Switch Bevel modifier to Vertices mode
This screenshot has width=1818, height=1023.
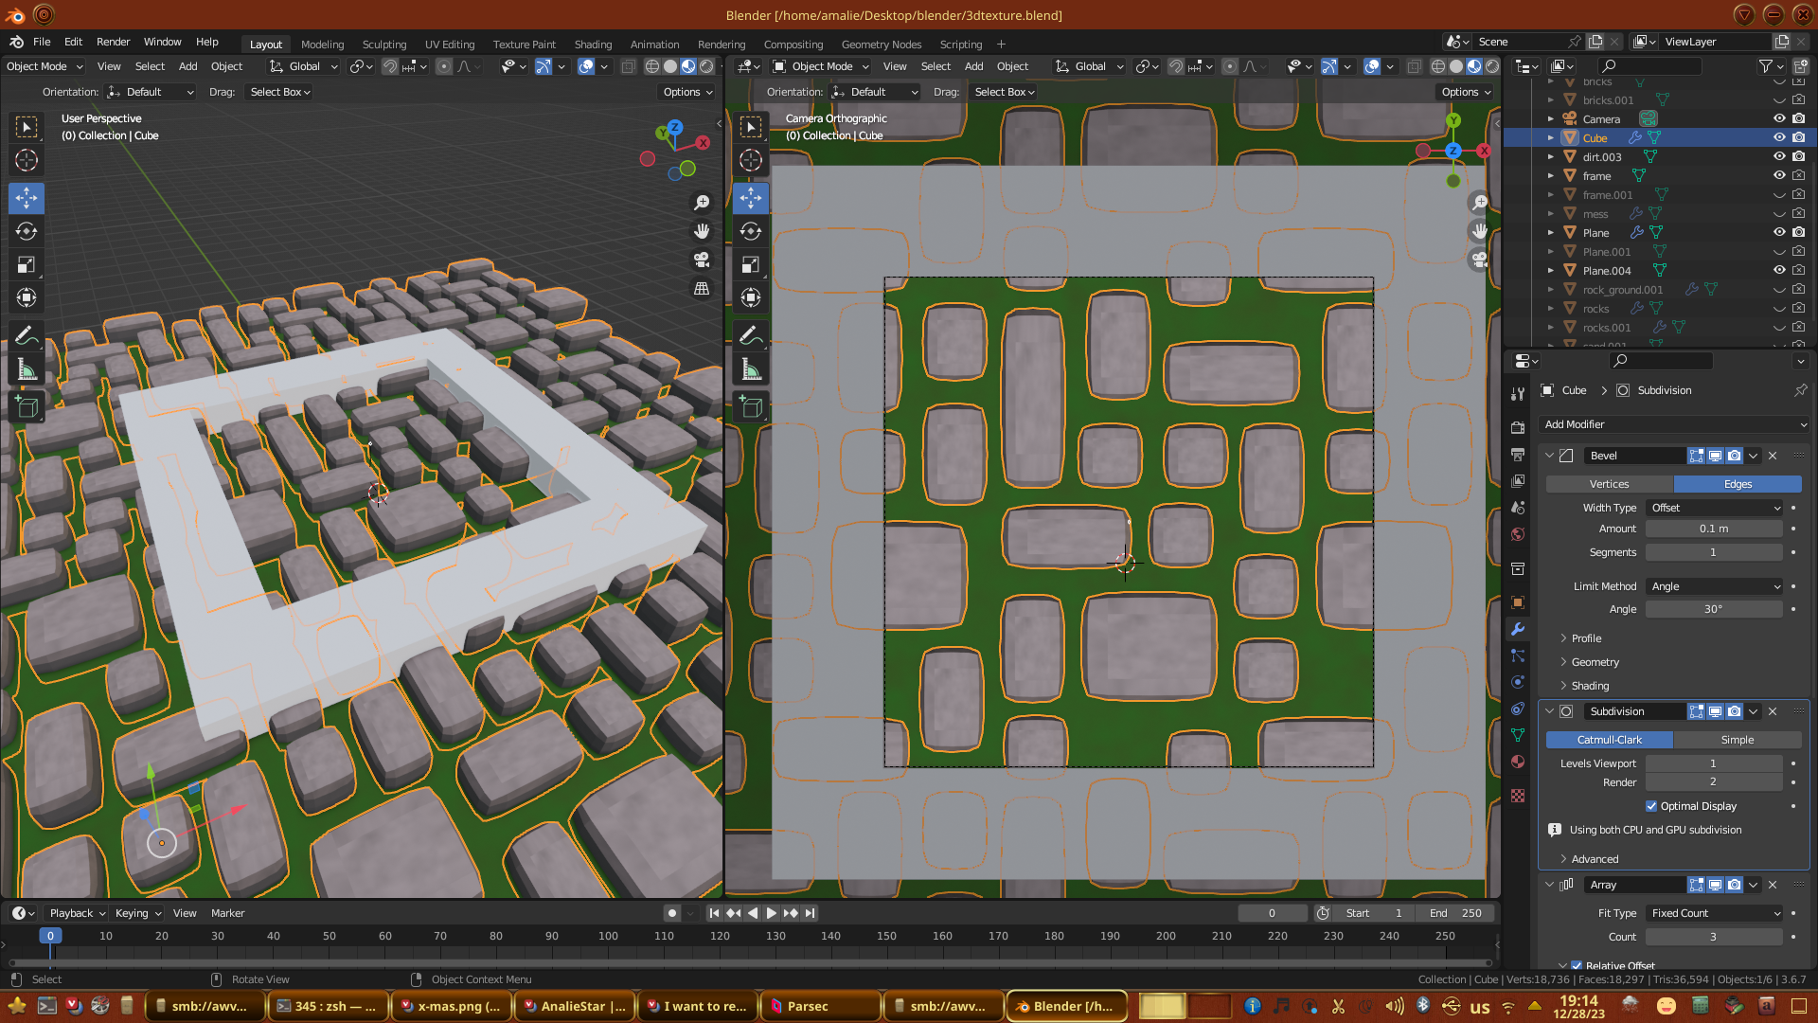tap(1609, 484)
